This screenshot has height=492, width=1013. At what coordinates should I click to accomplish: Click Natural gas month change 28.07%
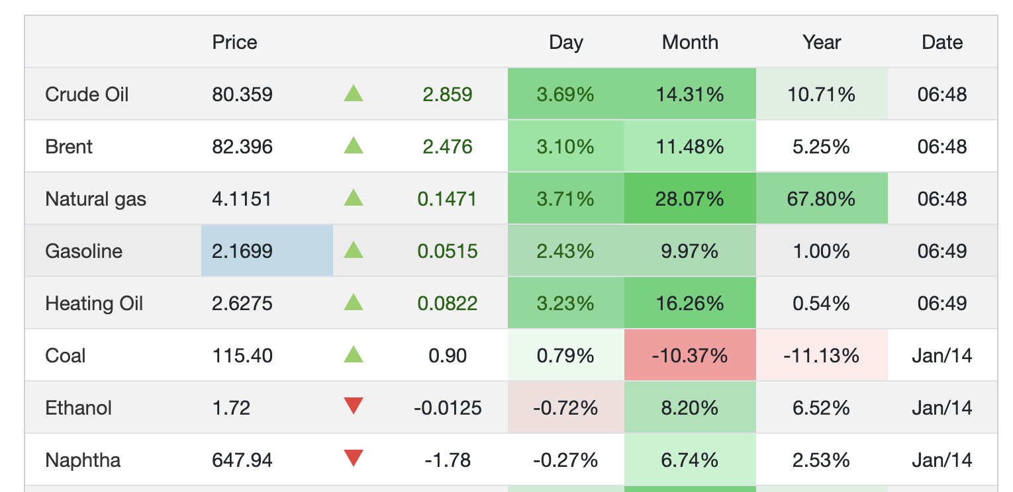pyautogui.click(x=690, y=198)
